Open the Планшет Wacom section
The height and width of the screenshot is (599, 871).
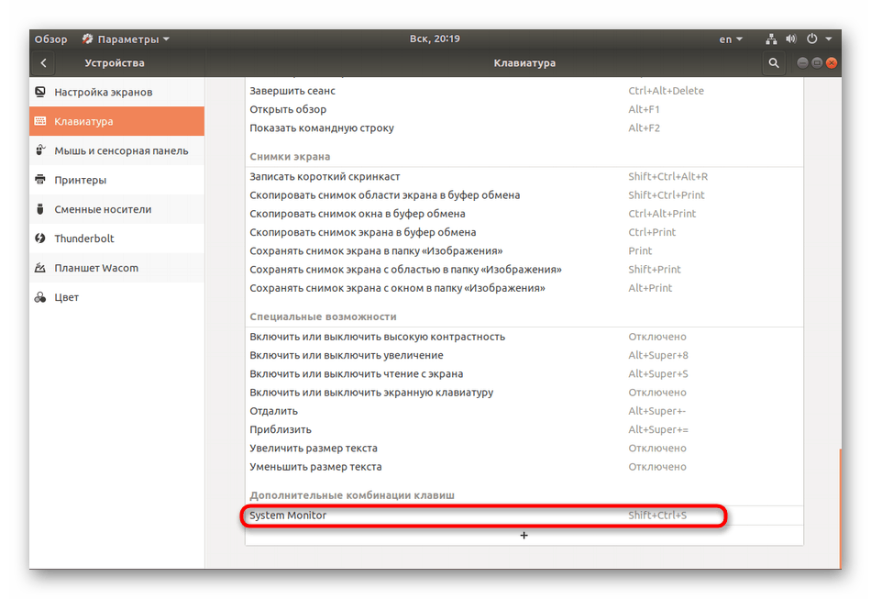(116, 268)
